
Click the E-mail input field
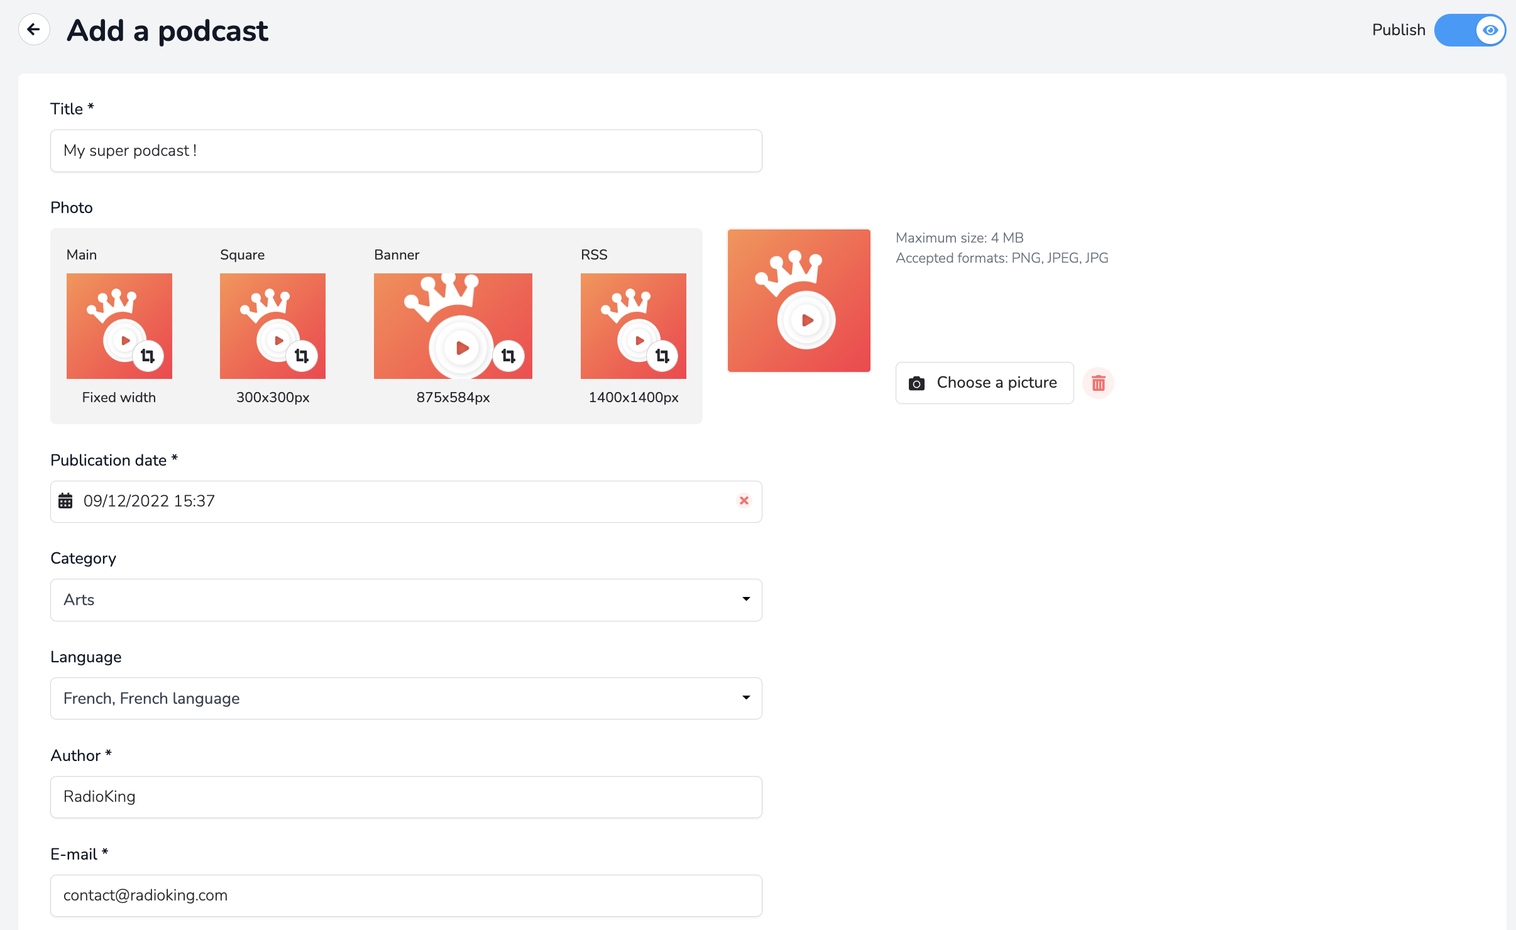click(406, 895)
